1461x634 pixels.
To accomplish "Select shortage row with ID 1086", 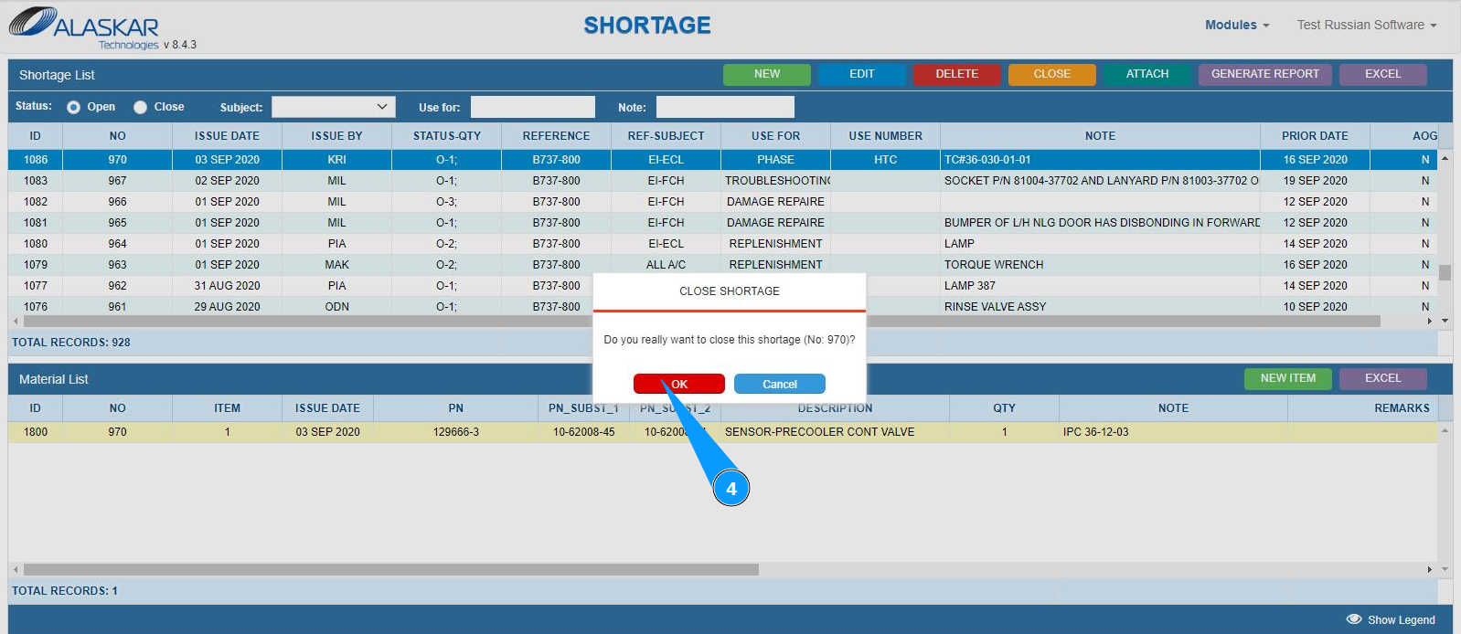I will (x=722, y=160).
